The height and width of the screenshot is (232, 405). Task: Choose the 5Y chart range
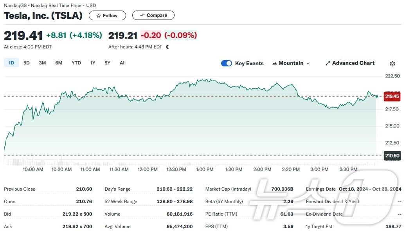[107, 63]
